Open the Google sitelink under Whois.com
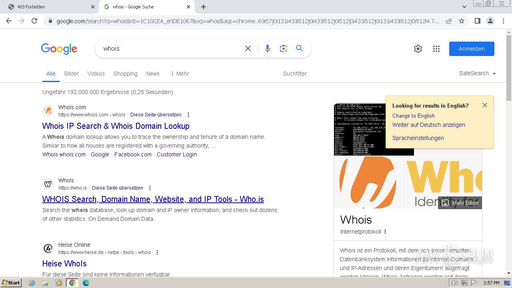Image resolution: width=512 pixels, height=288 pixels. coord(100,154)
